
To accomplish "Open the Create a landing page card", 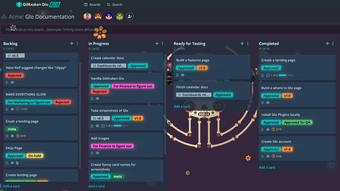I will [297, 68].
